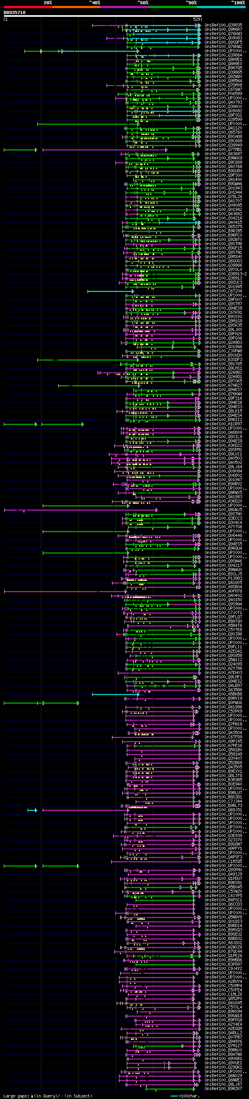
Task: Click the UniRef100_Q9C668 label
Action: [223, 141]
